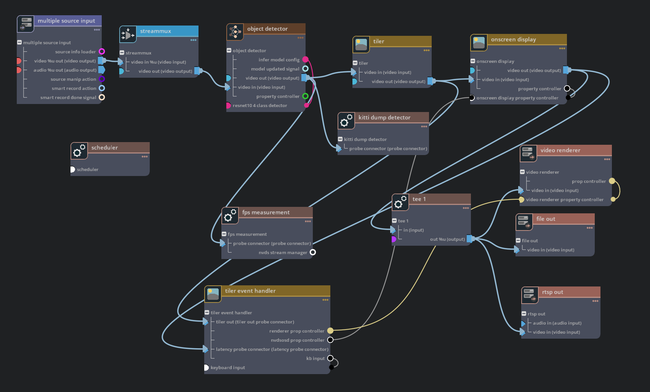Screen dimensions: 650x392
Task: Open the fps measurement options dots
Action: coord(308,221)
